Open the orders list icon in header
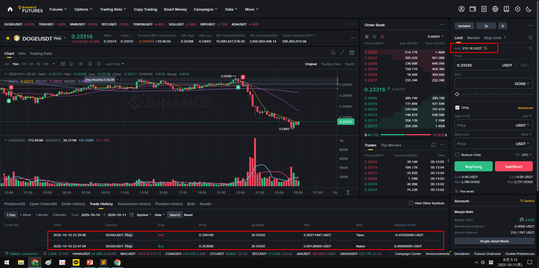 tap(484, 9)
